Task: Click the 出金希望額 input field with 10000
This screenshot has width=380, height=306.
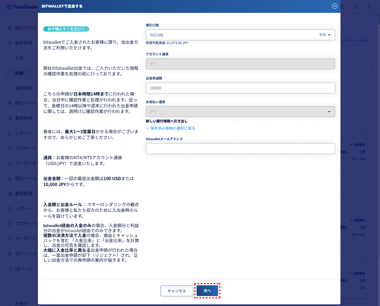Action: [240, 88]
